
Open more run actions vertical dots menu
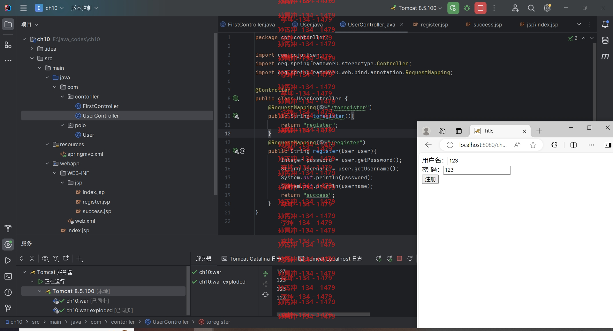(494, 8)
